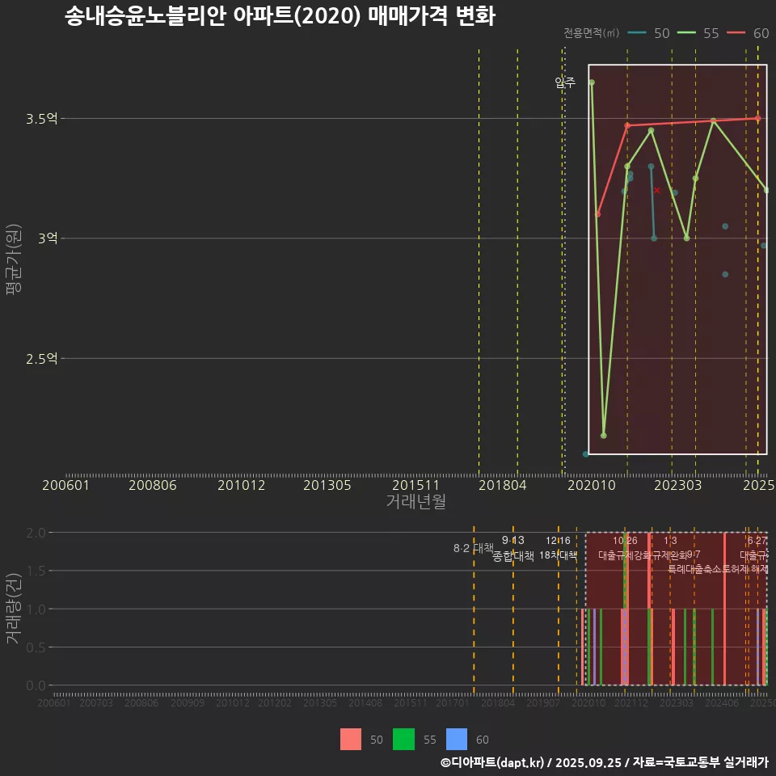Click the 3.5억 label on the price axis
Image resolution: width=776 pixels, height=776 pixels.
(41, 119)
